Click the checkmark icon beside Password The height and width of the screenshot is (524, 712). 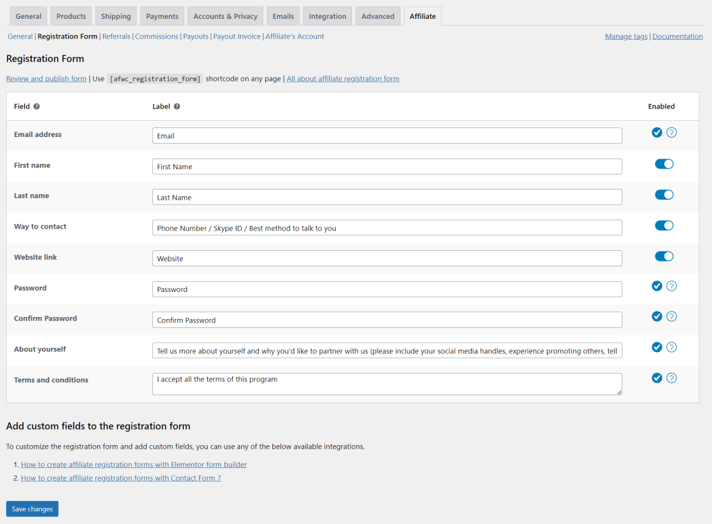(657, 286)
